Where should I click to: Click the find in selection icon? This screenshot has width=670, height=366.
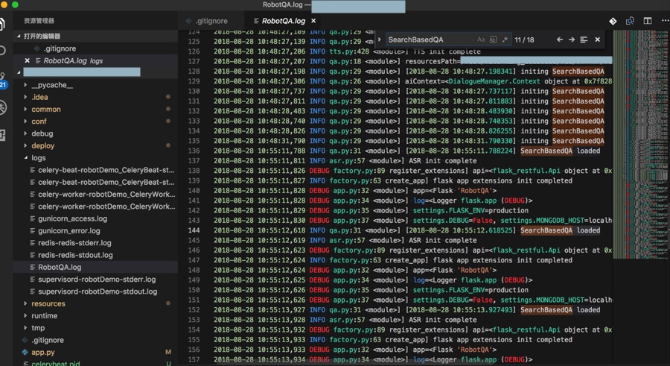tap(584, 40)
